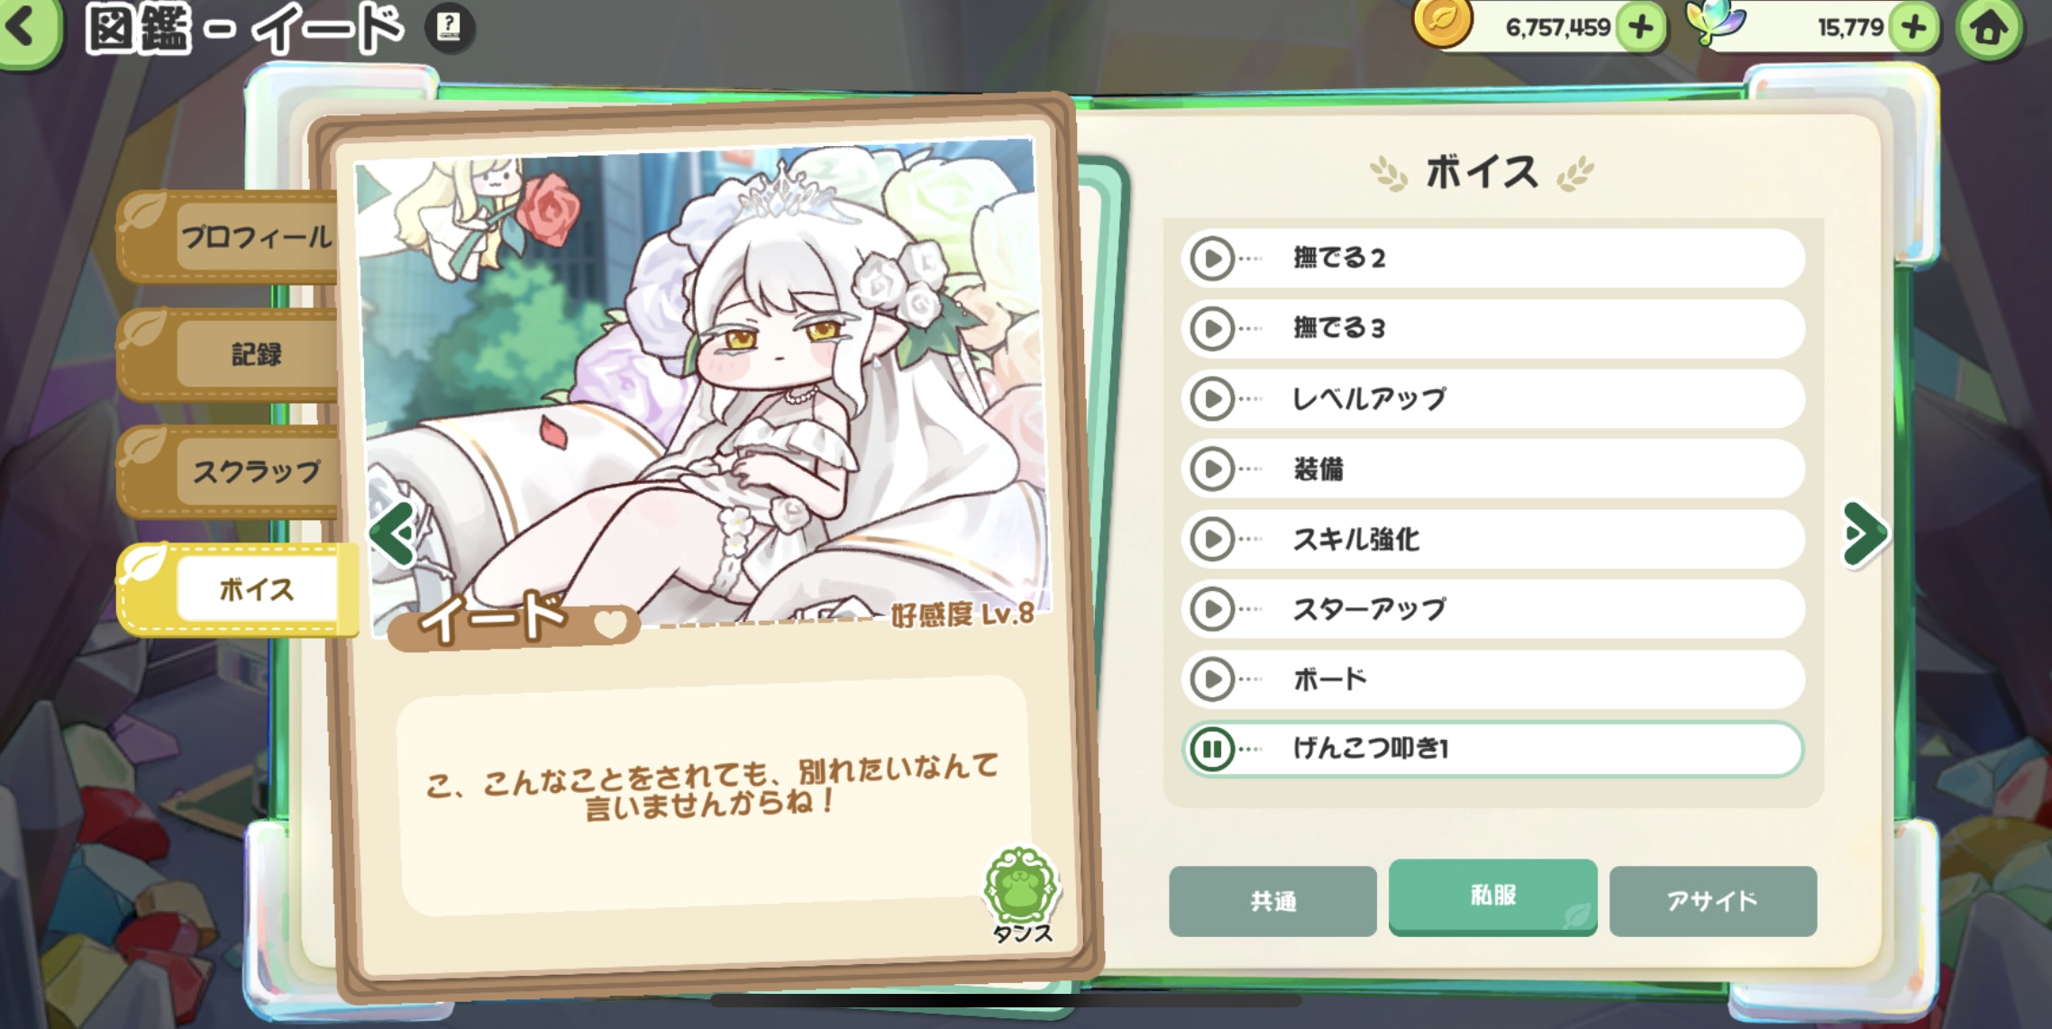Play the レベルアップ voice line
The image size is (2052, 1029).
point(1212,398)
